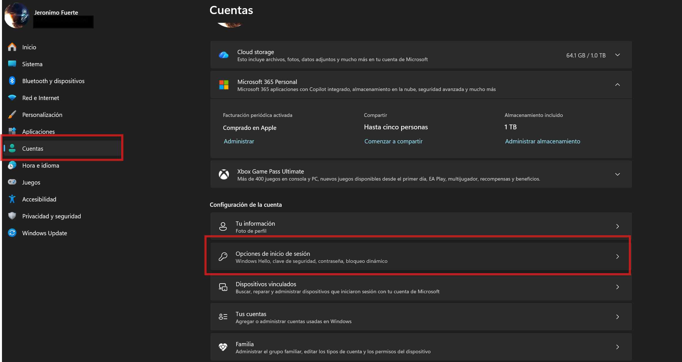The width and height of the screenshot is (682, 362).
Task: Click the 64.1 GB / 1.0 TB usage text
Action: [x=586, y=55]
